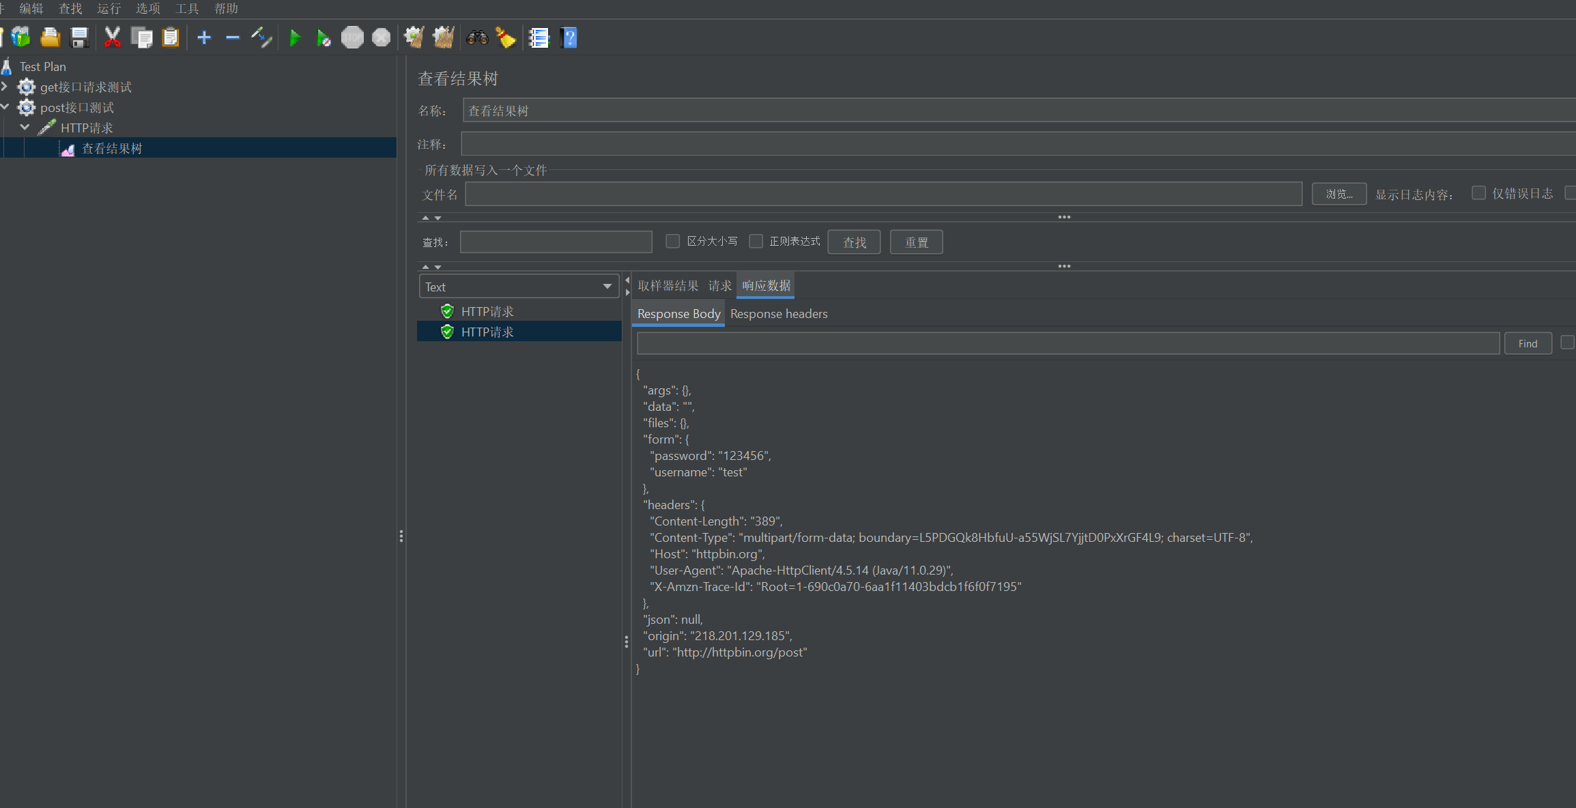The height and width of the screenshot is (808, 1576).
Task: Open the Help question mark icon
Action: (x=569, y=38)
